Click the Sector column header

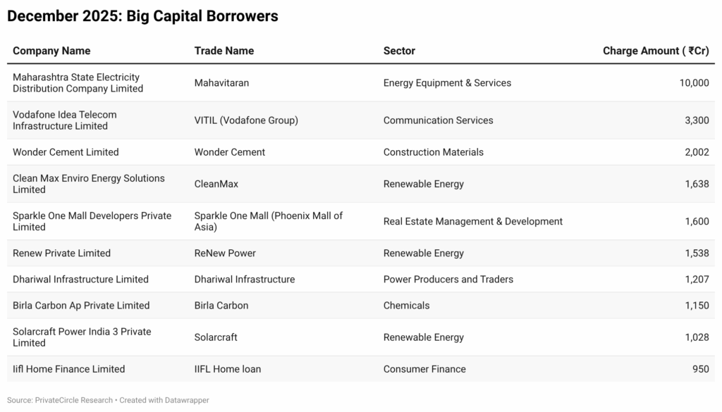tap(399, 51)
